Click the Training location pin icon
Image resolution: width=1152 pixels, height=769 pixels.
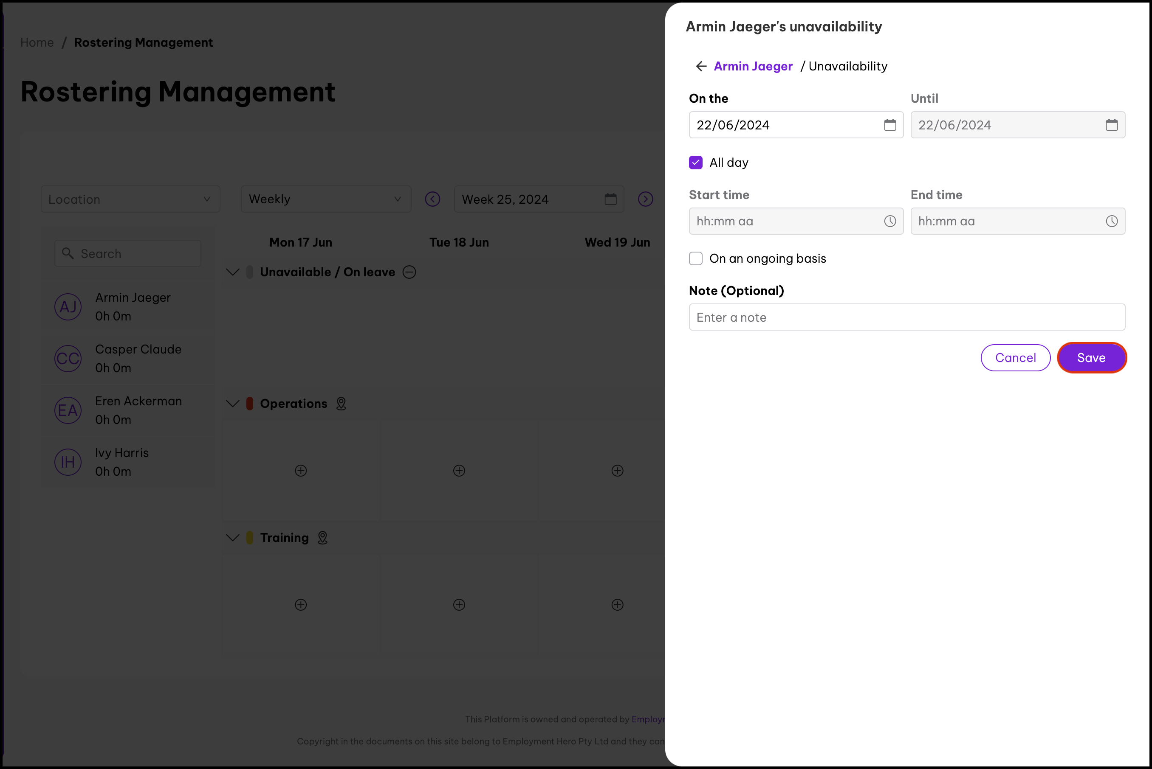(322, 538)
